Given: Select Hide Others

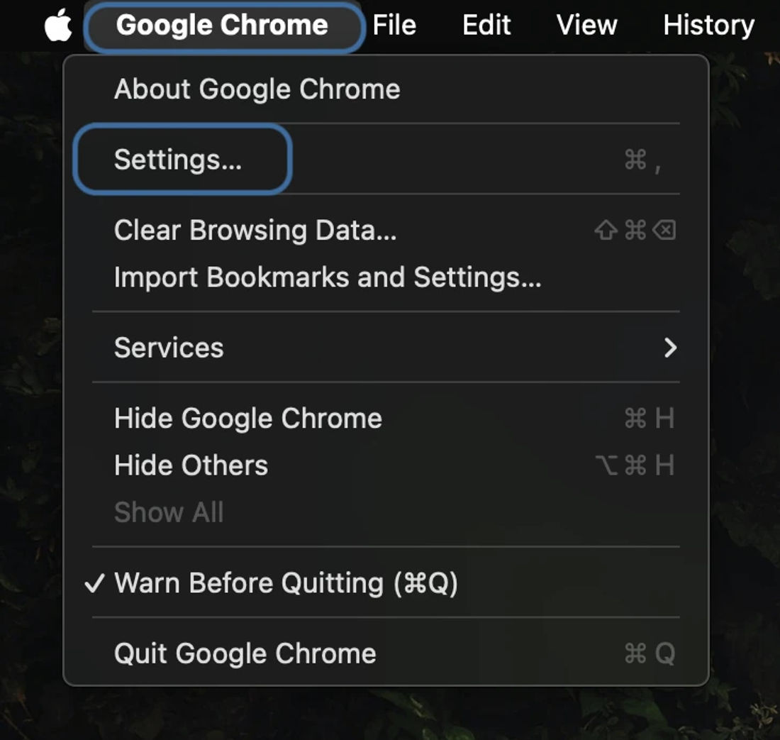Looking at the screenshot, I should pyautogui.click(x=386, y=465).
